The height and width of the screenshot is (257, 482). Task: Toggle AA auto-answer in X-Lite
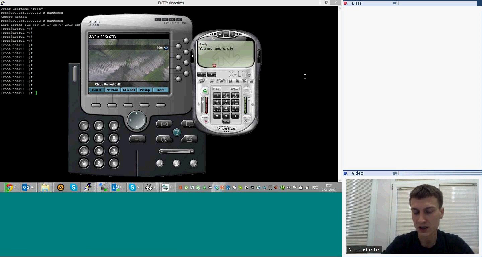point(230,81)
